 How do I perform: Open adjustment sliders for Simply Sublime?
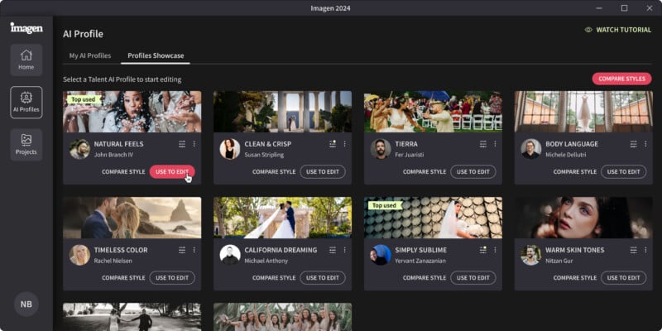[483, 250]
